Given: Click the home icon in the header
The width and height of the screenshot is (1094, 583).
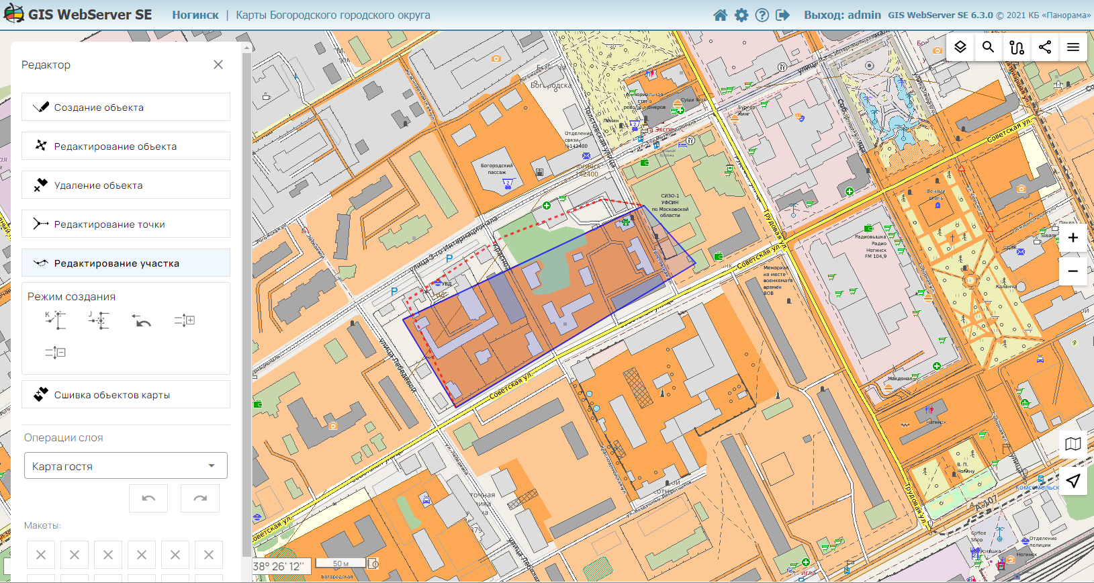Looking at the screenshot, I should click(x=720, y=15).
